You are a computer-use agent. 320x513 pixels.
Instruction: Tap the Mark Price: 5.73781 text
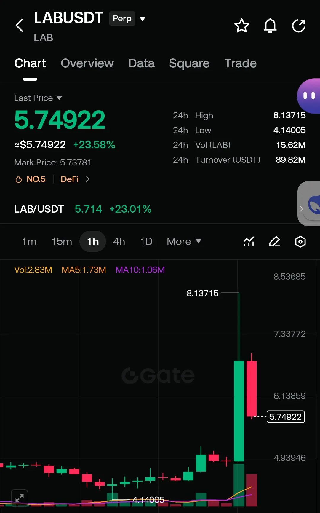(x=53, y=162)
